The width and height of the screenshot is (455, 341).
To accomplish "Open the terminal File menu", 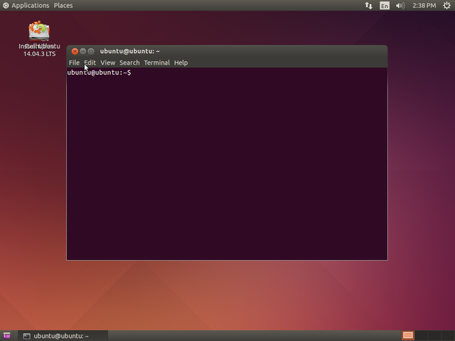I will pos(74,63).
